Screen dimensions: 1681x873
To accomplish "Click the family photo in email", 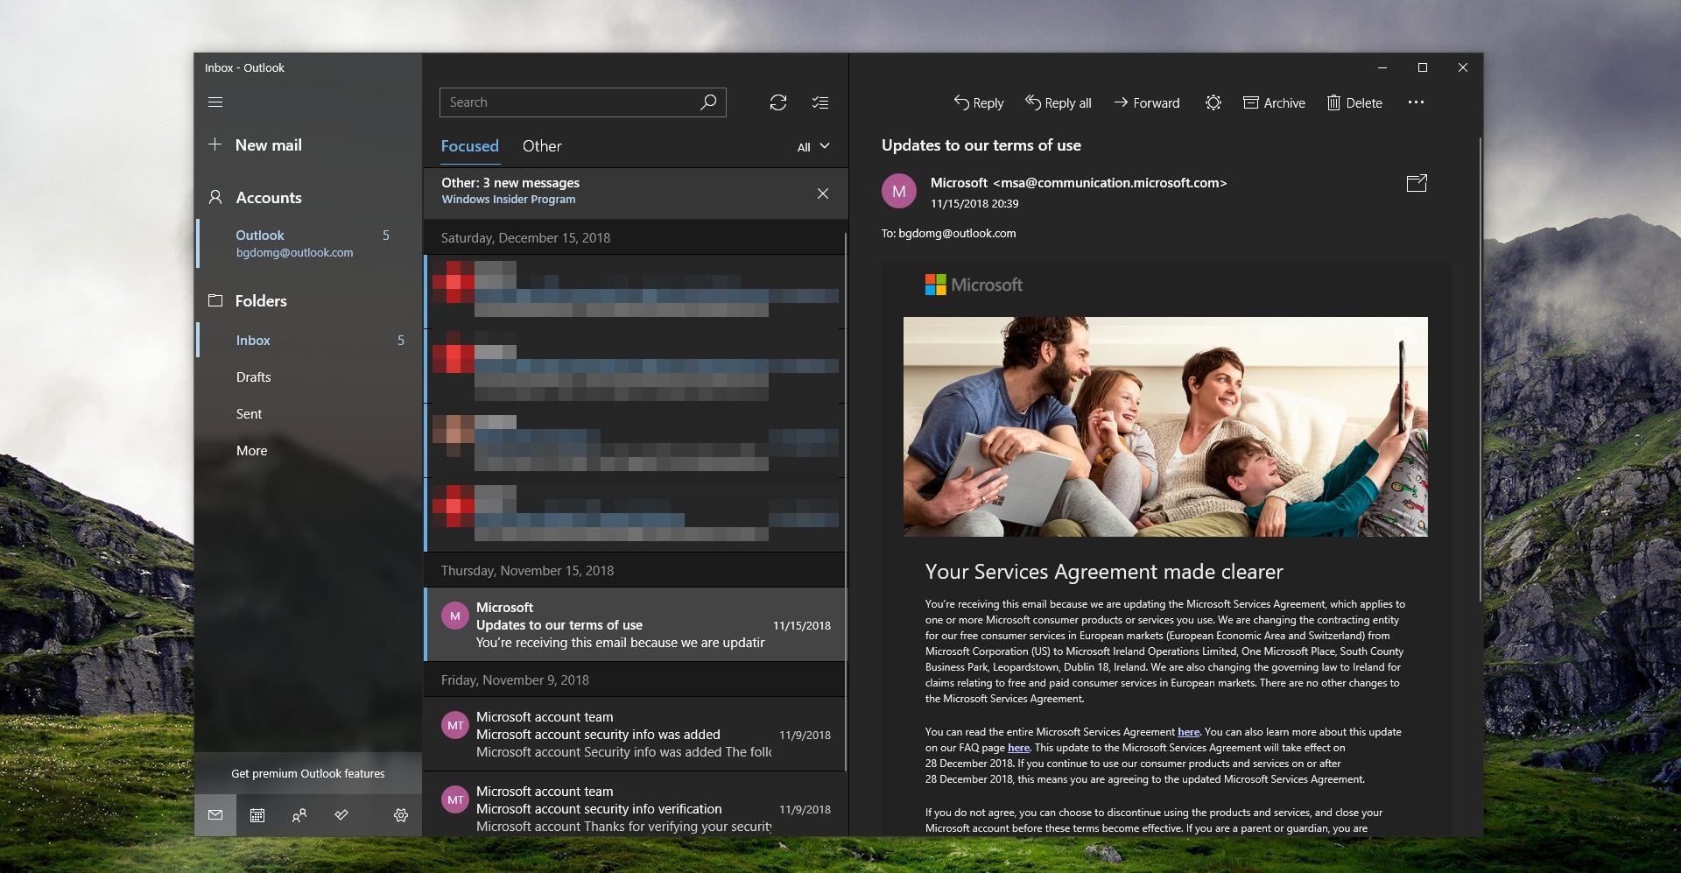I will pyautogui.click(x=1165, y=426).
